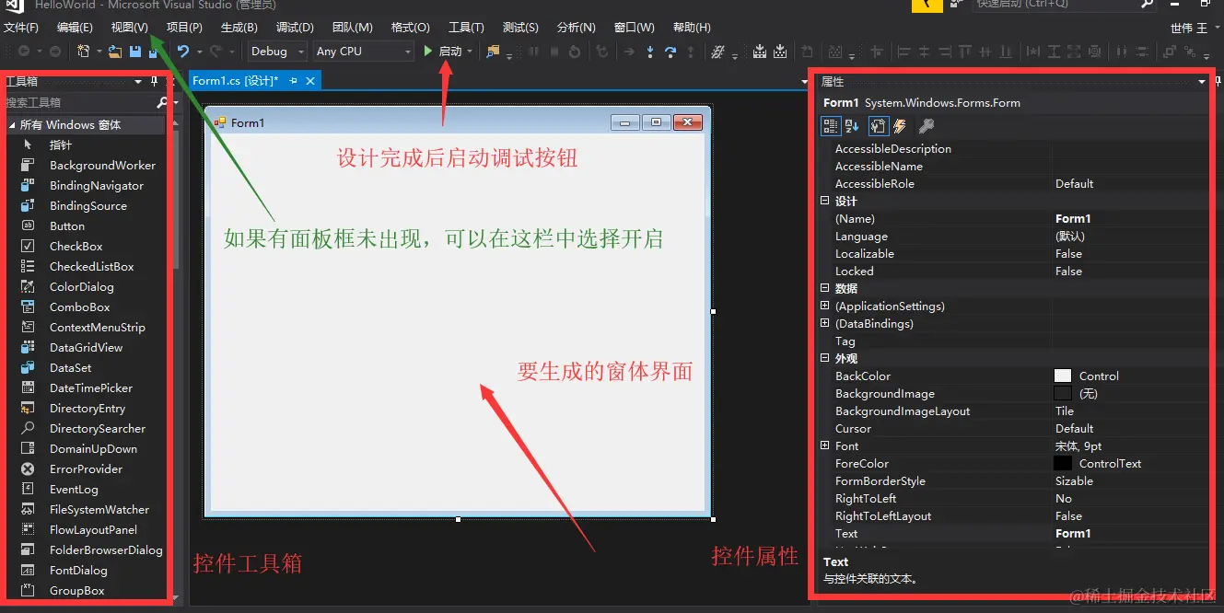Open the 帮助(H) menu
The width and height of the screenshot is (1224, 613).
click(692, 28)
